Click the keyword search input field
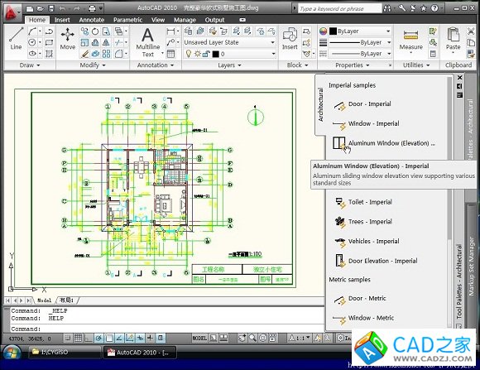Viewport: 480px width, 370px height. pos(340,8)
